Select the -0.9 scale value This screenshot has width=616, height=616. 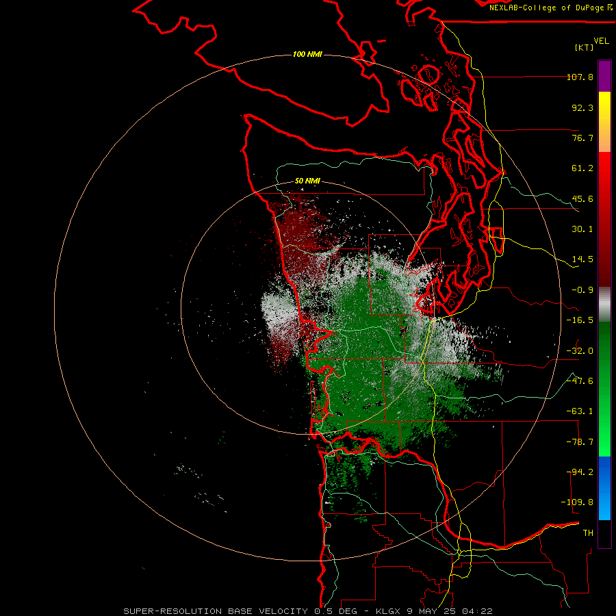[x=582, y=290]
